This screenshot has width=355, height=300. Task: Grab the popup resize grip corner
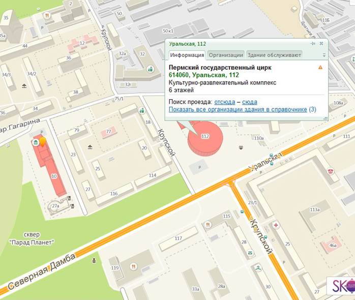(x=326, y=118)
